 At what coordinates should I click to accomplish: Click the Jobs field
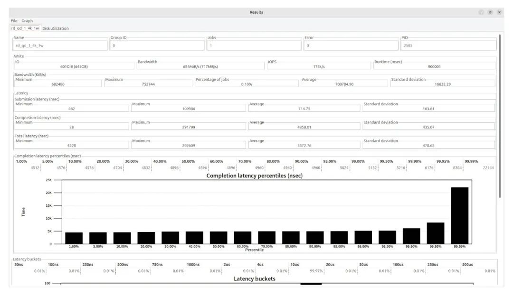pyautogui.click(x=254, y=46)
